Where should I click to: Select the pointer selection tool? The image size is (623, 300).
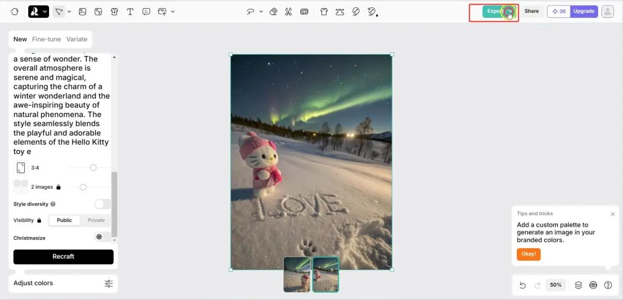tap(59, 12)
